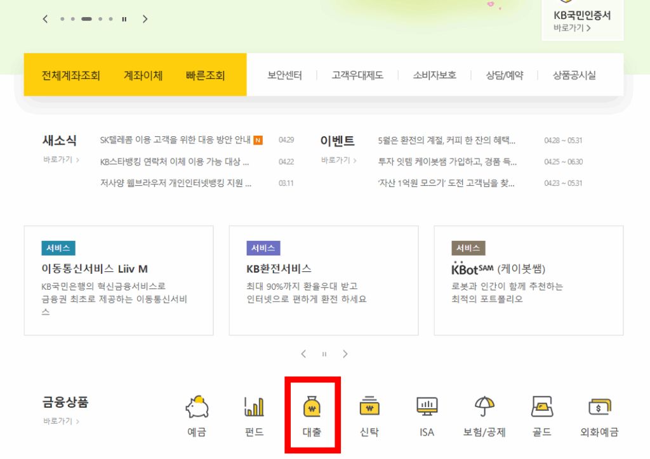The image size is (650, 459).
Task: Open 투자 잇템 케이봇쌤 event
Action: (x=448, y=162)
